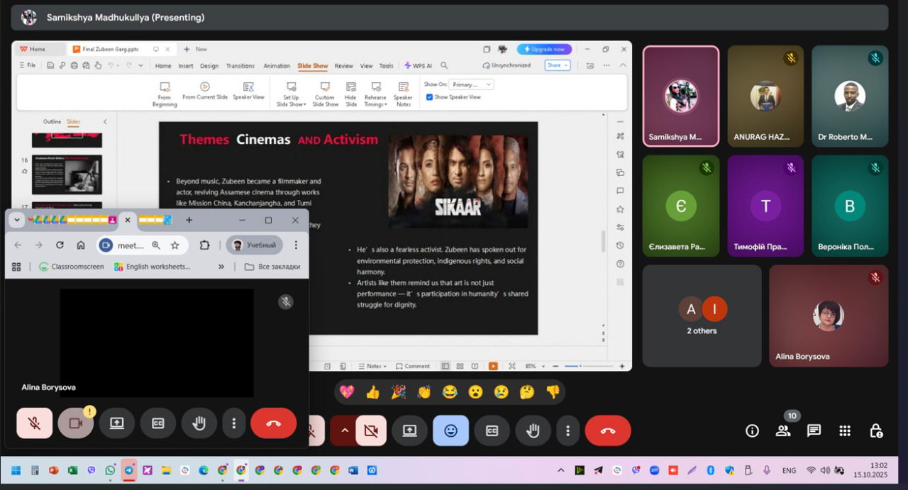Open the meeting details info icon
The width and height of the screenshot is (908, 490).
tap(752, 431)
